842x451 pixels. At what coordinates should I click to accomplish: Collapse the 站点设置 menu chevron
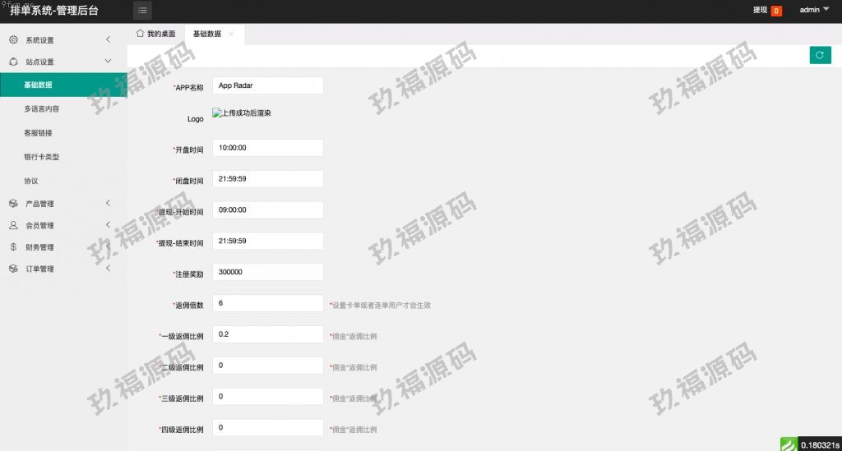(x=109, y=62)
